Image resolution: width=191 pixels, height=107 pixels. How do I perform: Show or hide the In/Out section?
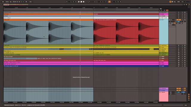coord(189,95)
